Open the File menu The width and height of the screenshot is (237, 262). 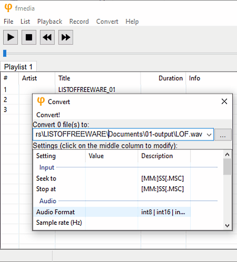point(8,22)
